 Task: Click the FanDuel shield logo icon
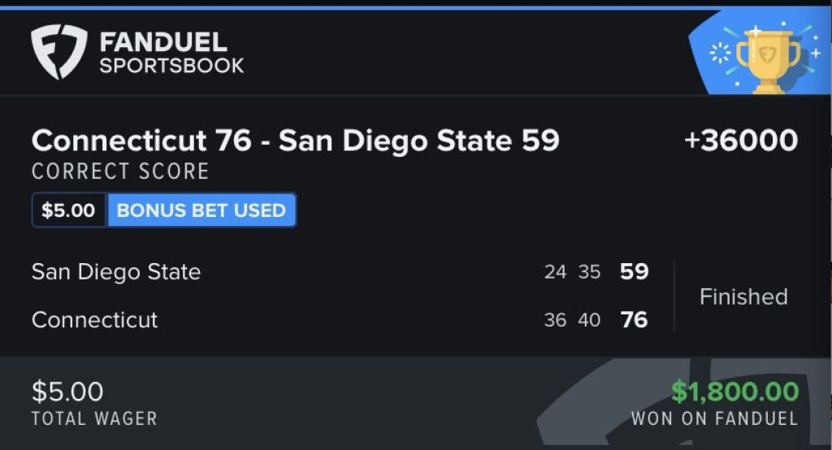tap(58, 52)
